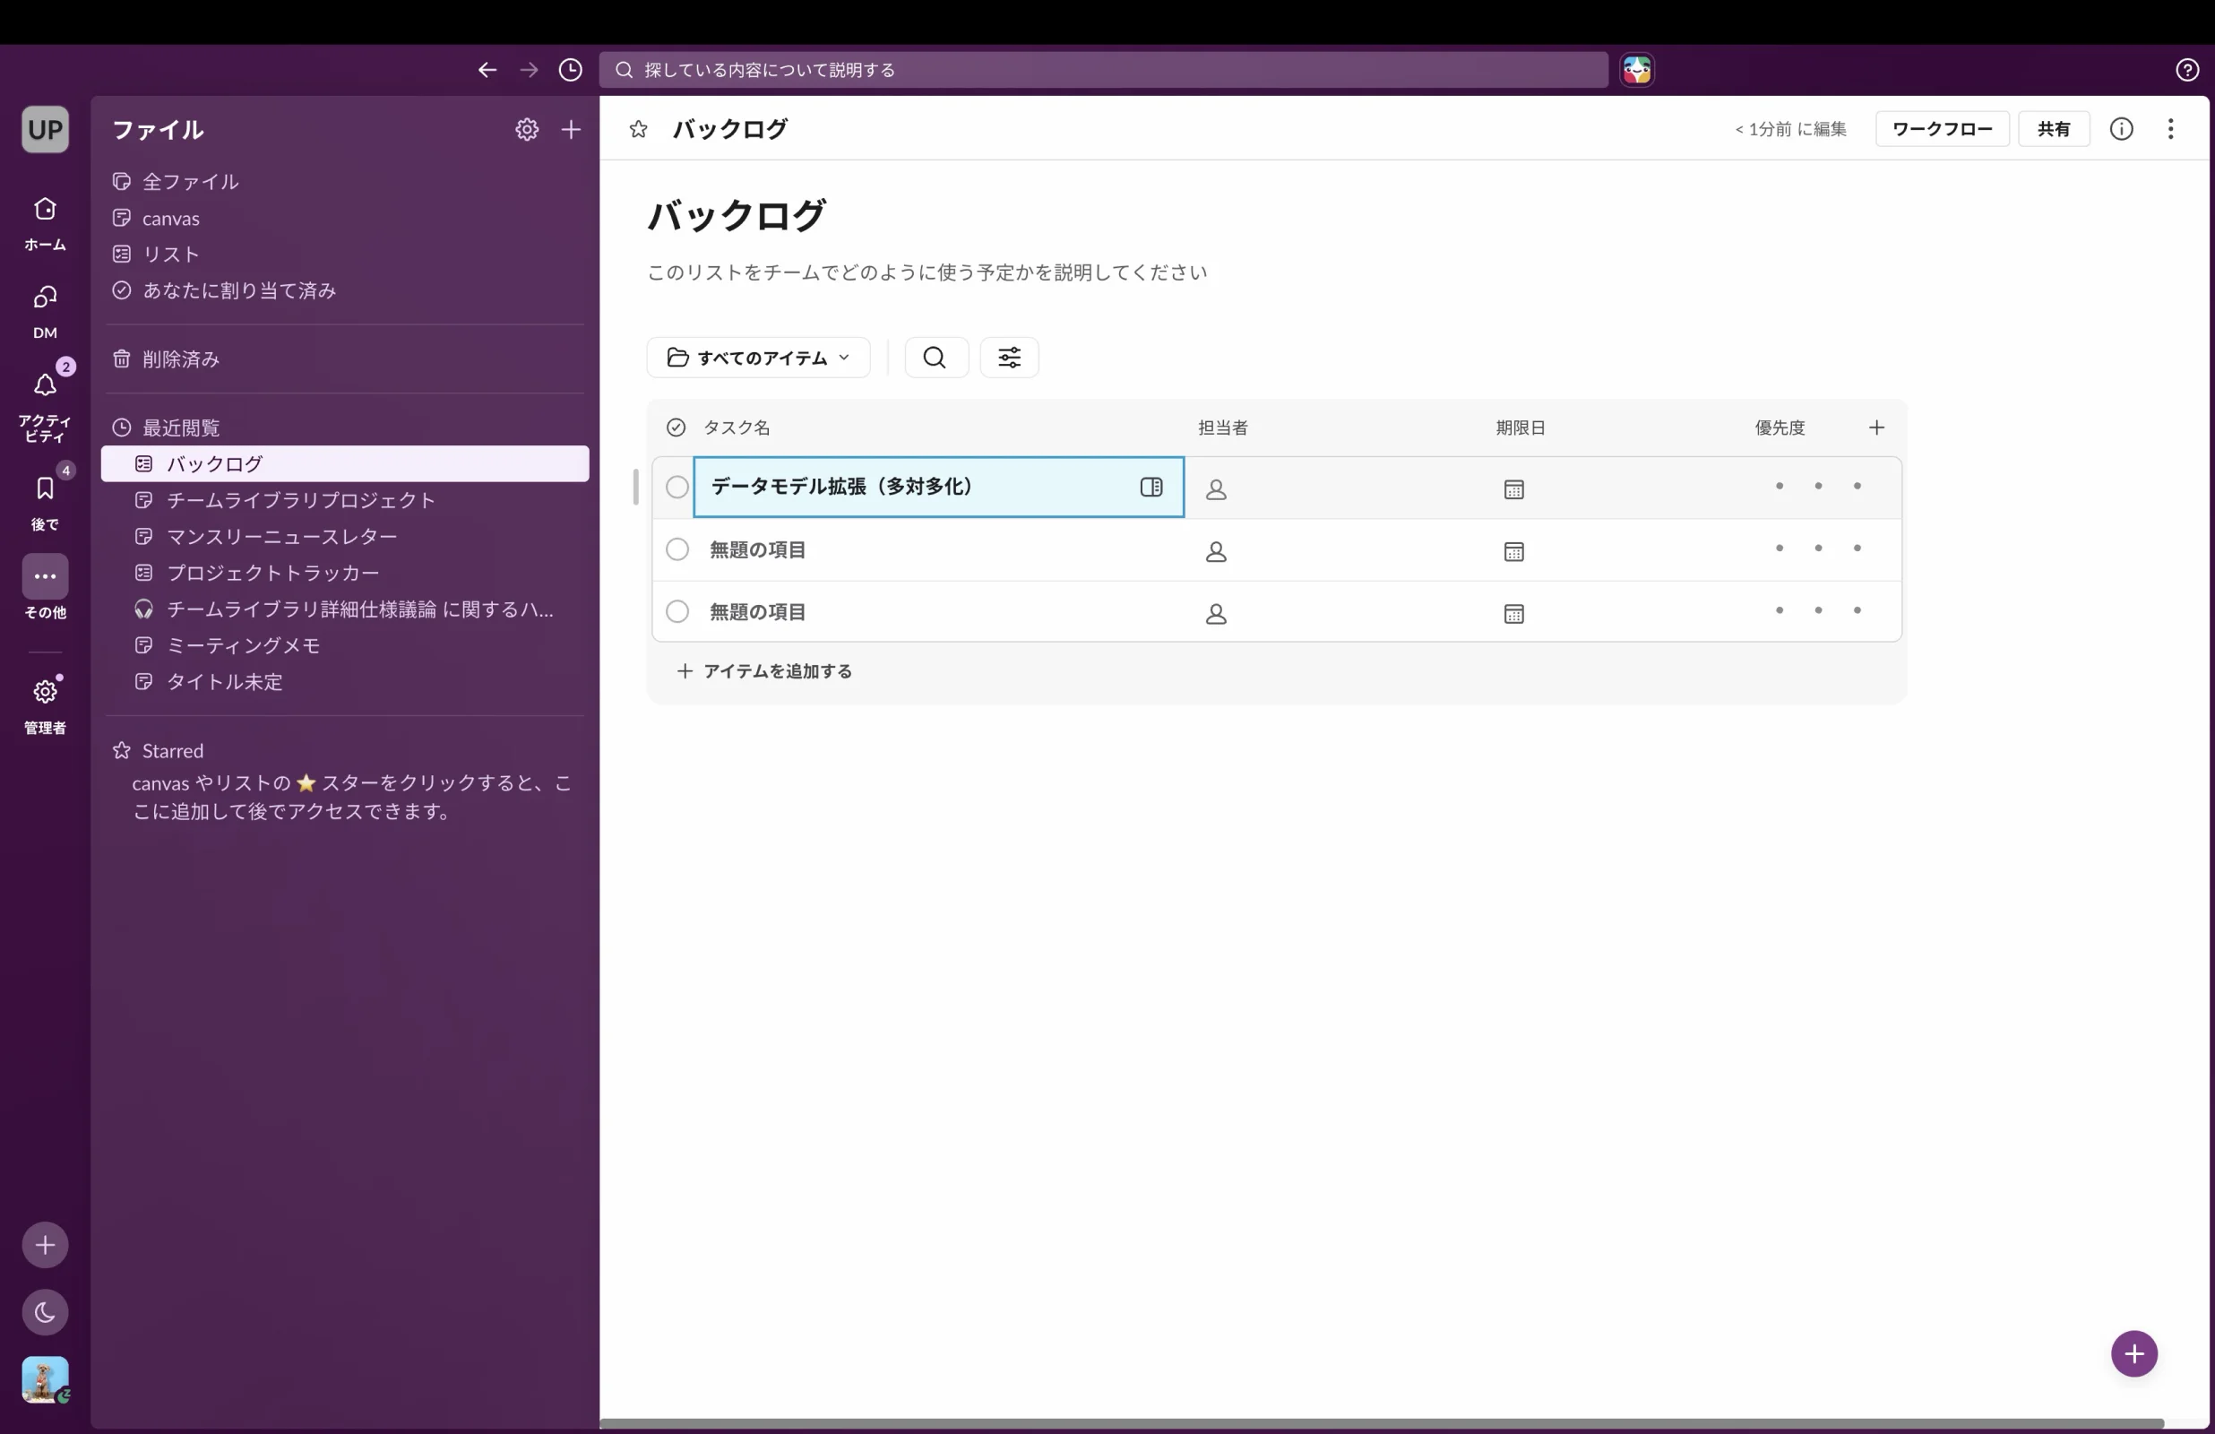Click the list description placeholder text

[x=926, y=272]
